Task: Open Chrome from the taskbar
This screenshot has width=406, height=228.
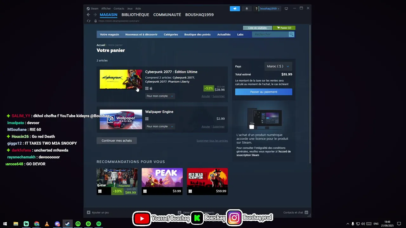Action: (x=37, y=224)
